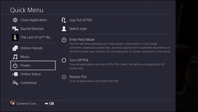
Task: Click the rest mode power consumption description
Action: coord(120,48)
